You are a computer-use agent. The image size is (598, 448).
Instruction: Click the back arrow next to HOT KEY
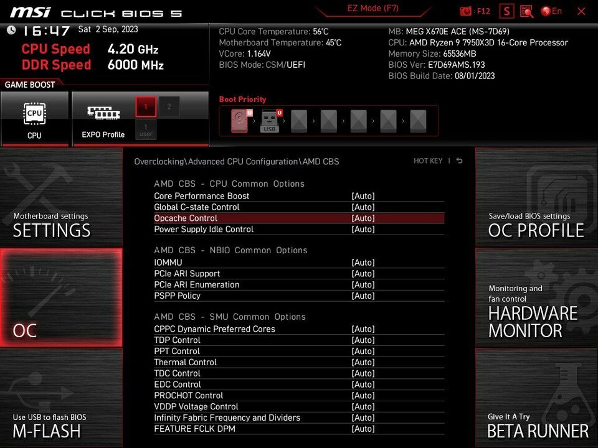[x=458, y=161]
